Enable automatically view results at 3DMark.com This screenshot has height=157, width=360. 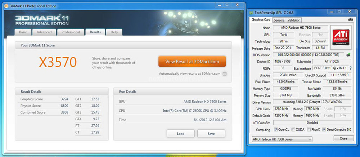225,74
